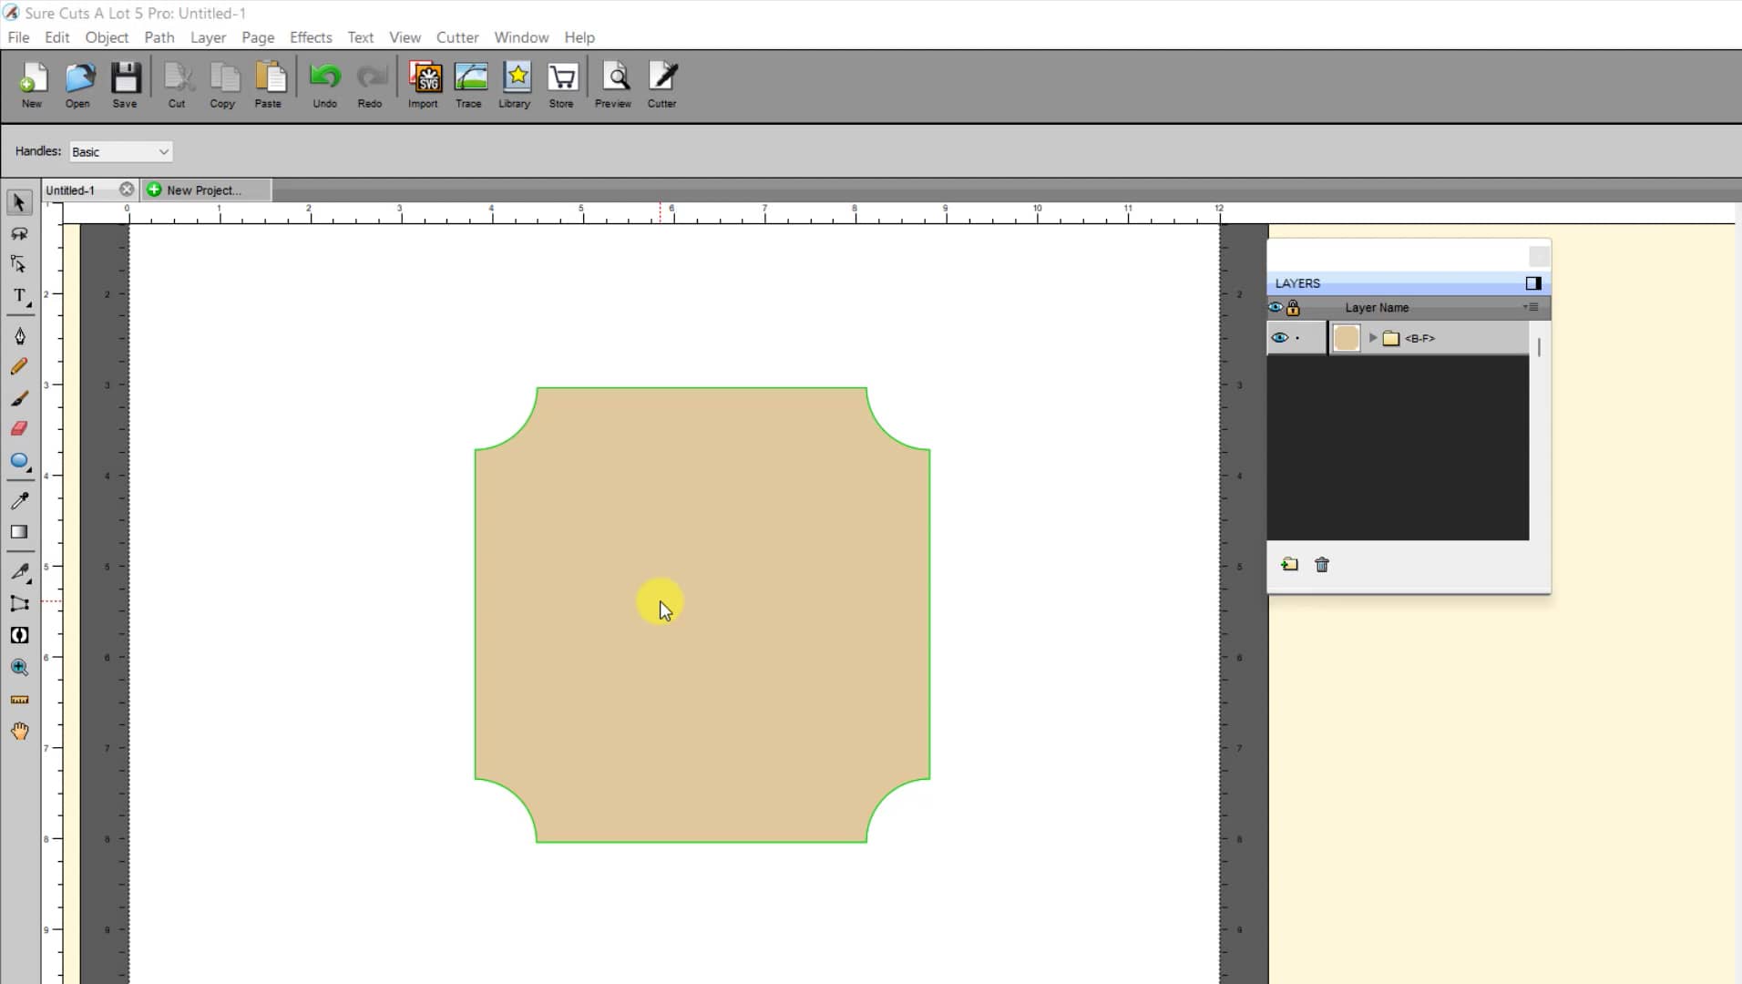
Task: Select the Hand tool
Action: pos(19,730)
